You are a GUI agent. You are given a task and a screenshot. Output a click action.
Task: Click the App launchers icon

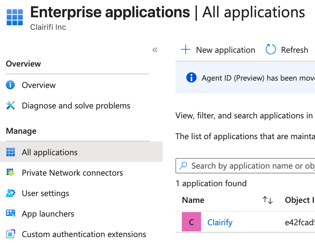pos(11,214)
